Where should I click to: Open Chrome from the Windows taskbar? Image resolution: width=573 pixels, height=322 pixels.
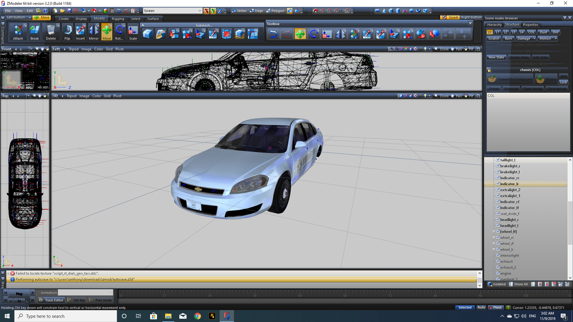[x=198, y=316]
